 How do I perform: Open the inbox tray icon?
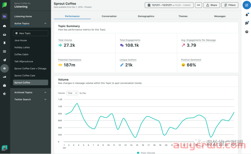[5, 35]
